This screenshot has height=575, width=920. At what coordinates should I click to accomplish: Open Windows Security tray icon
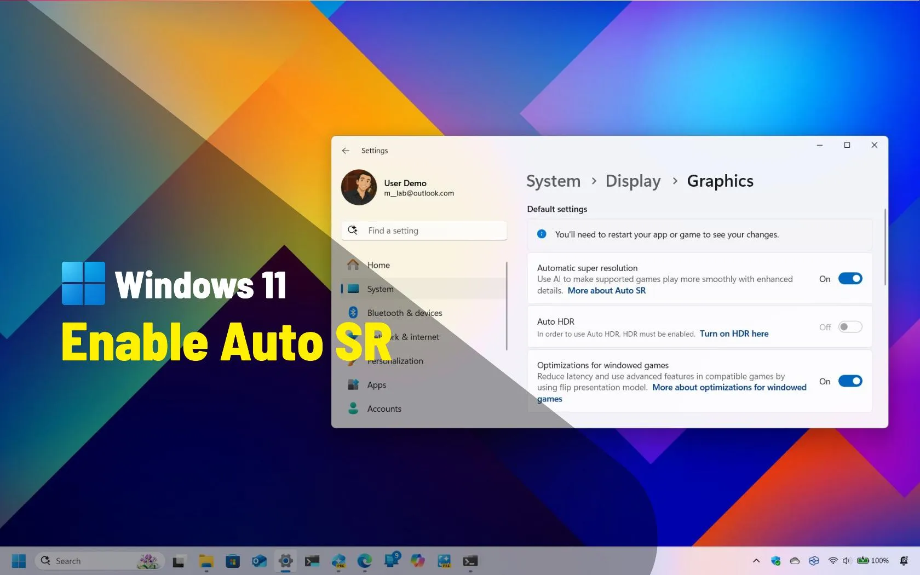click(775, 561)
